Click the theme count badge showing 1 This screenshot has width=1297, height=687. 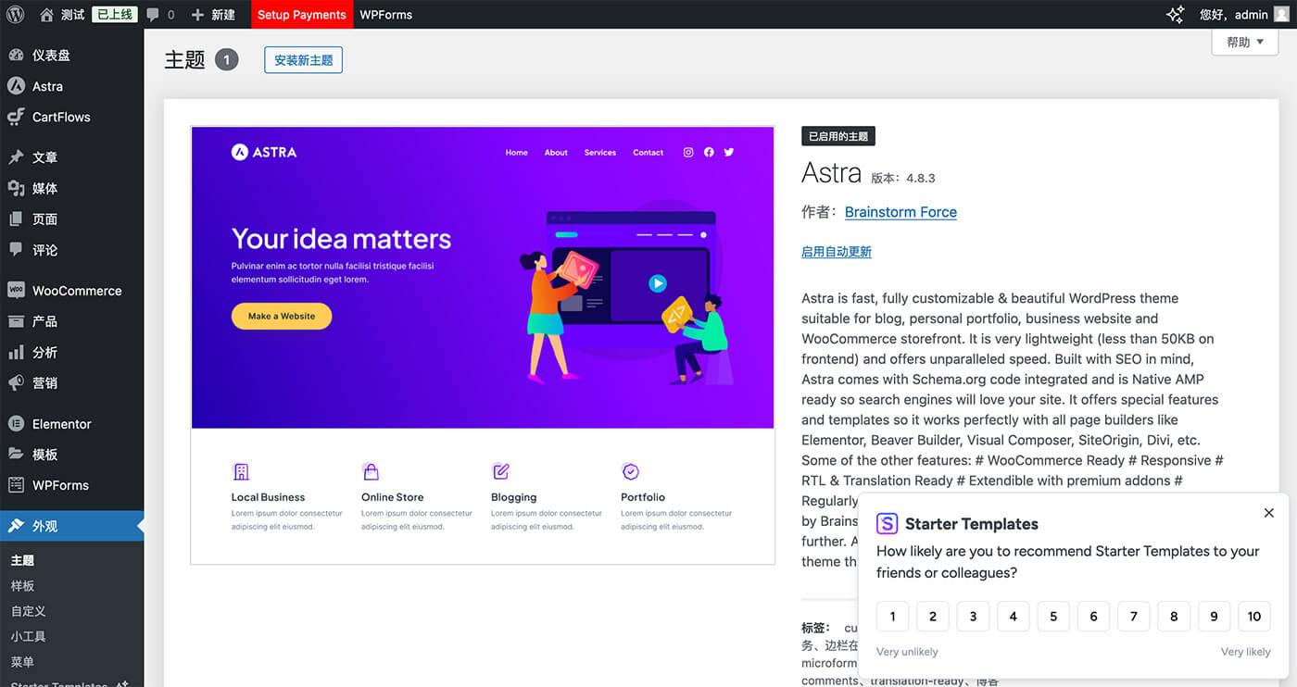point(227,60)
